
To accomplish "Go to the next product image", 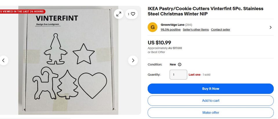I will click(x=133, y=60).
